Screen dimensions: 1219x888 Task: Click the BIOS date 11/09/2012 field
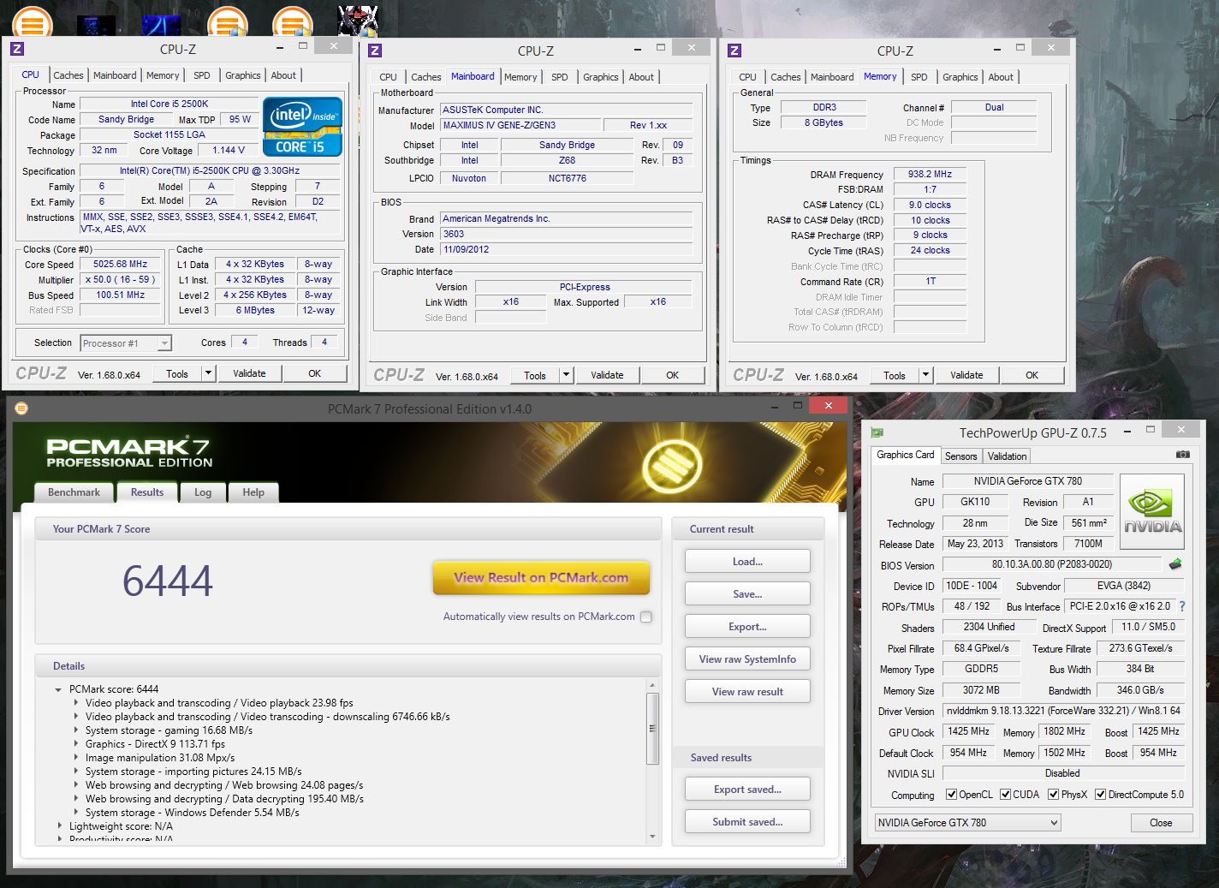tap(567, 249)
